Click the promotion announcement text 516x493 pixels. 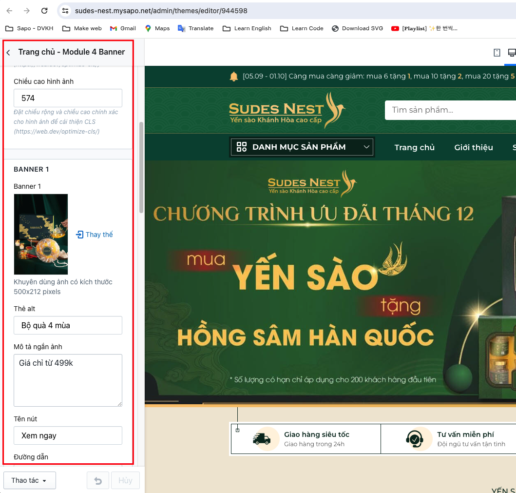[x=379, y=77]
